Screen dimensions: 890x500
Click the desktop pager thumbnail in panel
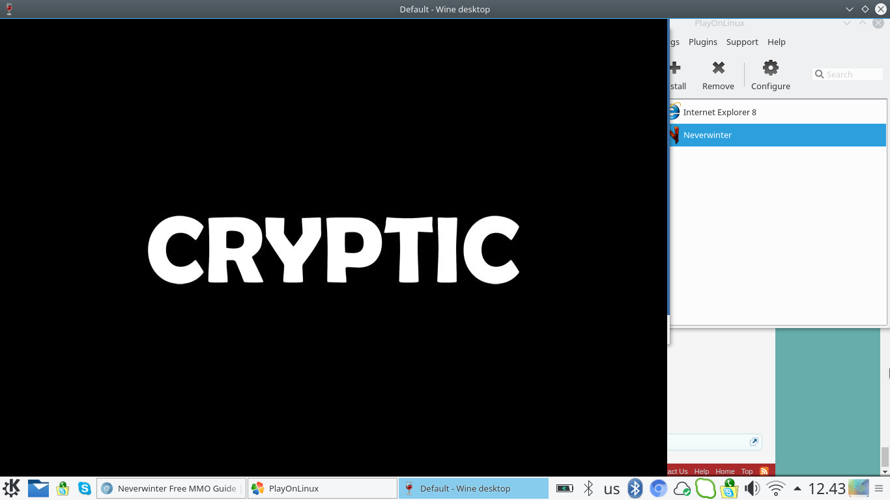coord(859,488)
